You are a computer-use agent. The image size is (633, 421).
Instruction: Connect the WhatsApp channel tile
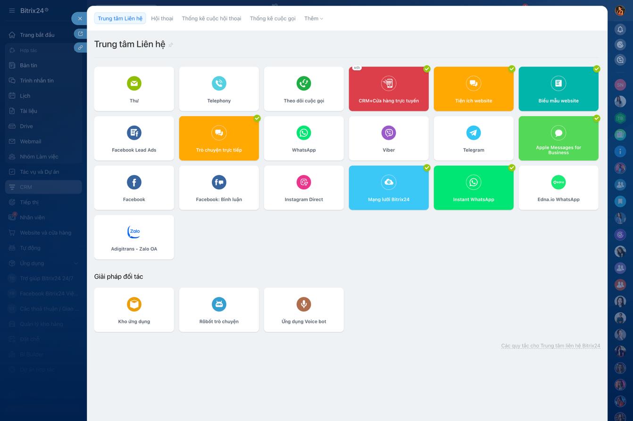click(304, 138)
